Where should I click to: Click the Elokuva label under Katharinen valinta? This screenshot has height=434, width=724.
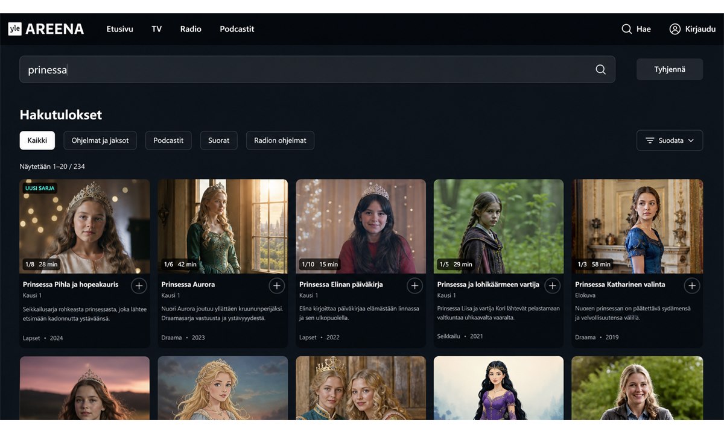tap(585, 295)
